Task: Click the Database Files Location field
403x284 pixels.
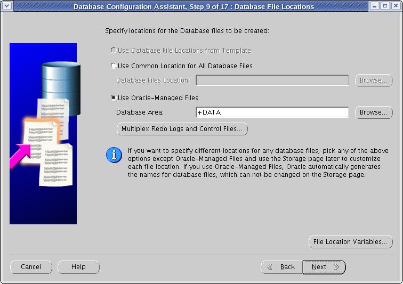Action: click(272, 80)
